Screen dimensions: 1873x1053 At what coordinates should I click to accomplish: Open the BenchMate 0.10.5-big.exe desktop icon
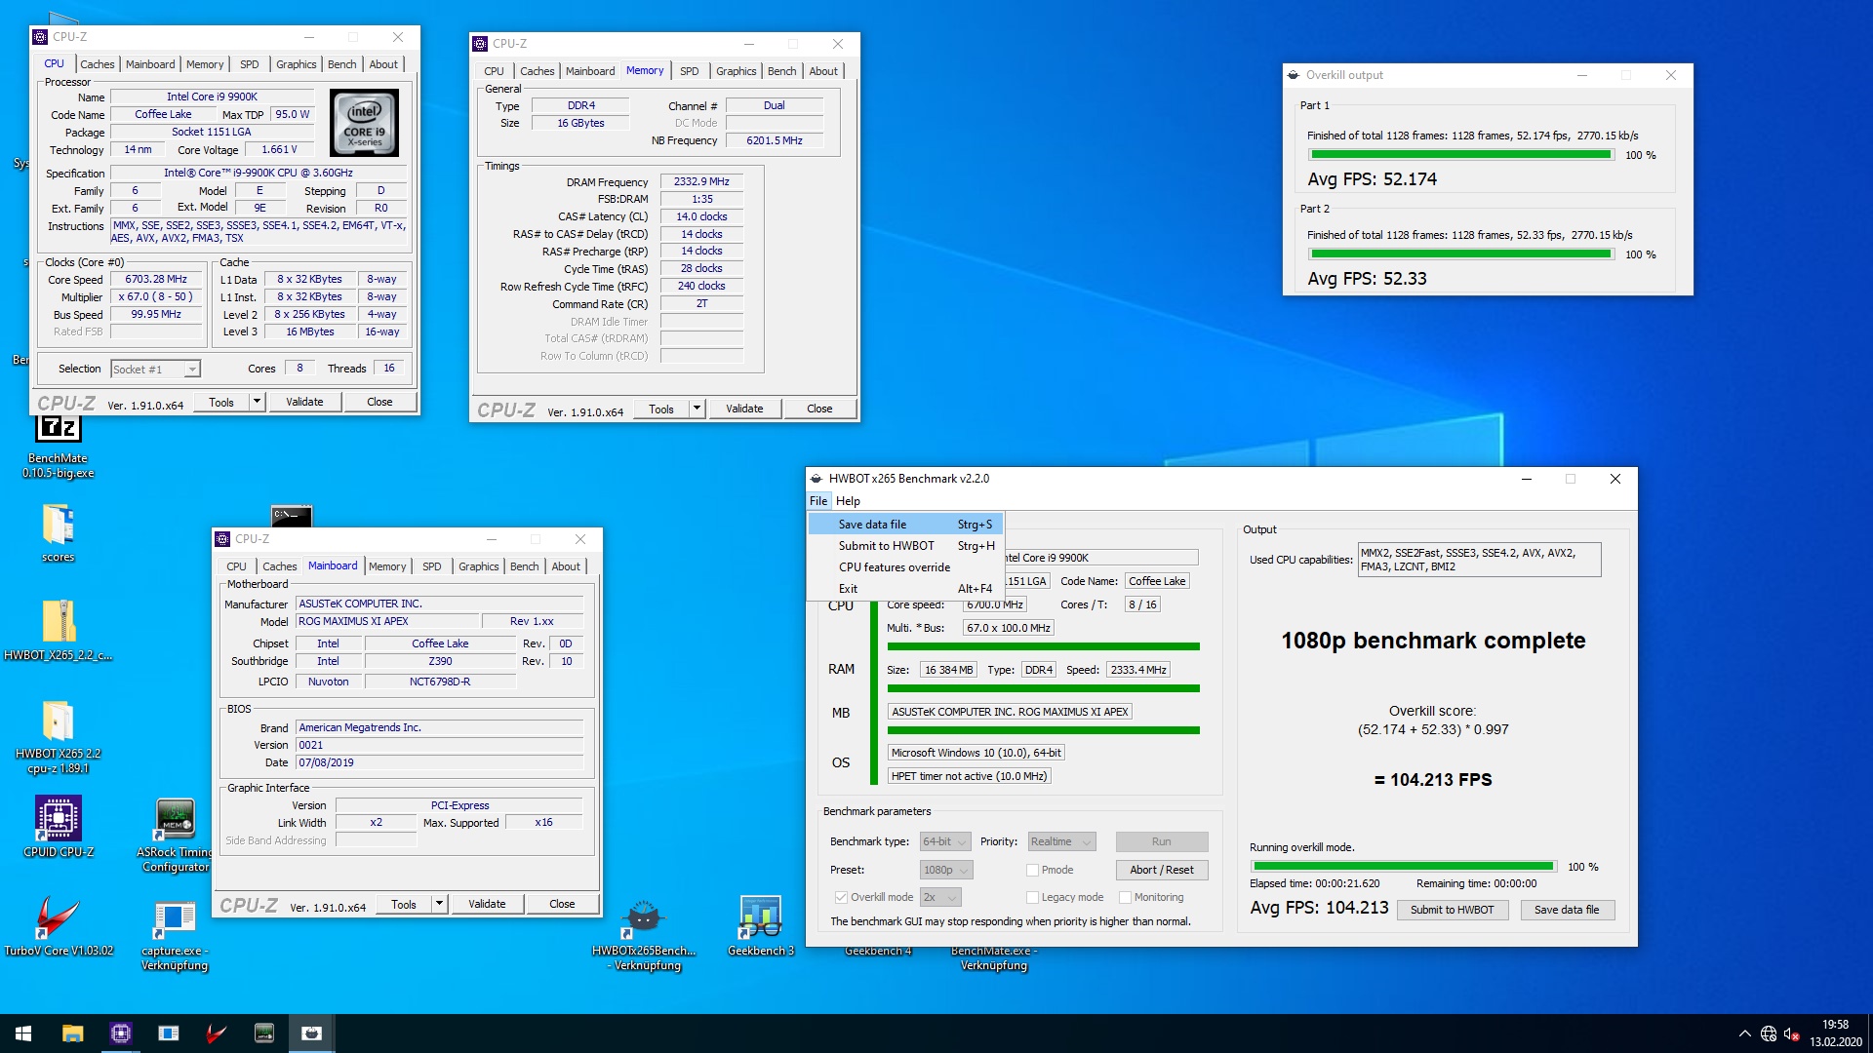[59, 447]
